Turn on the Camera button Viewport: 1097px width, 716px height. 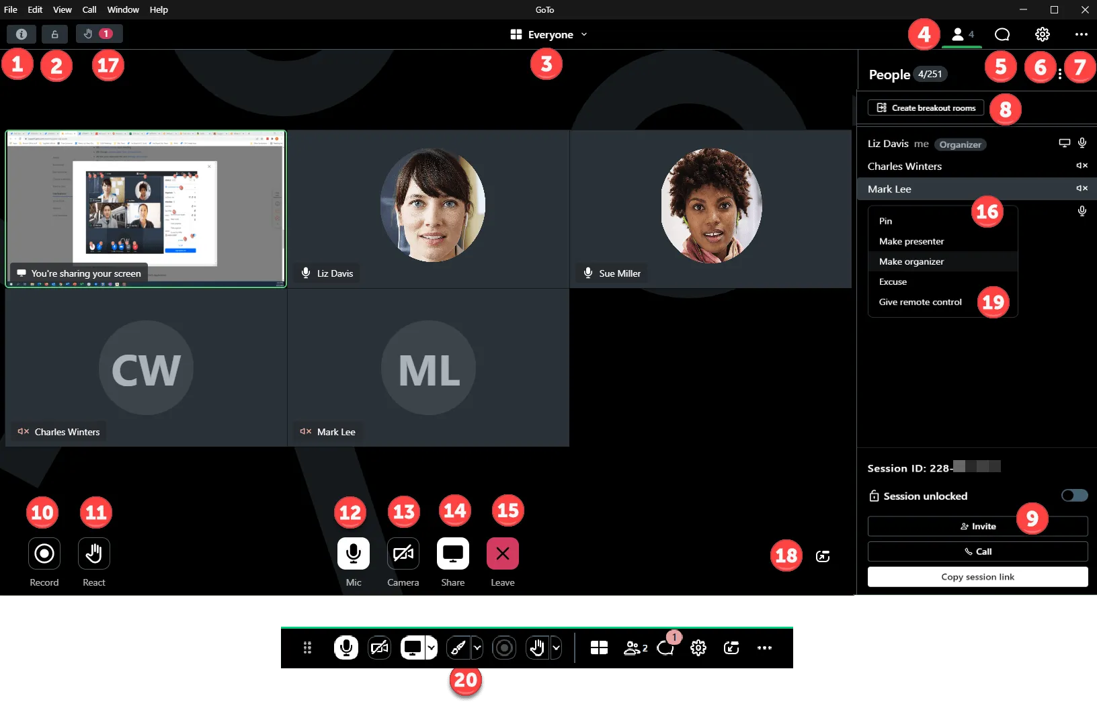click(403, 553)
